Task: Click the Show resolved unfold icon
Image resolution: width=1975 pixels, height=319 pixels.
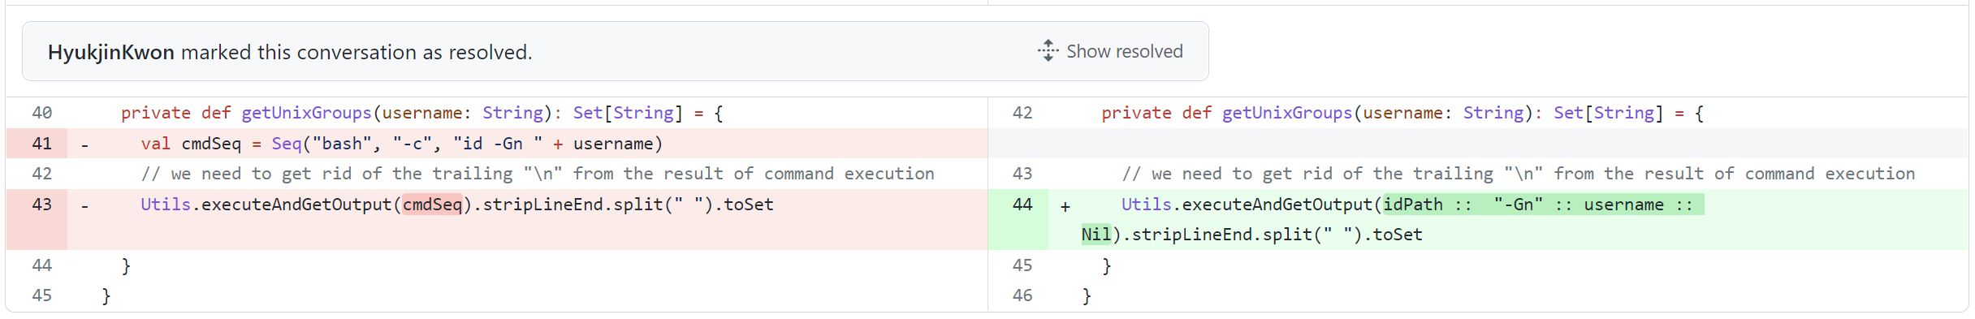Action: click(1048, 51)
